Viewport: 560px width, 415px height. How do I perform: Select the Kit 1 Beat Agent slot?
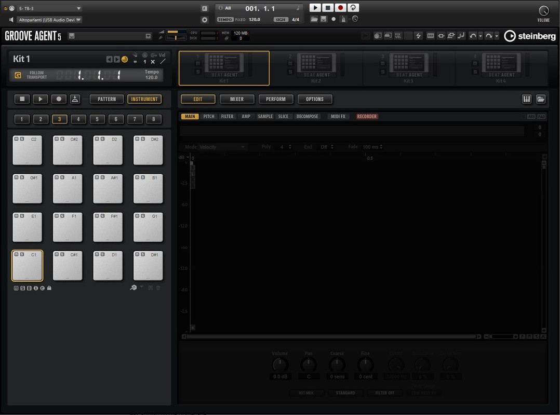(224, 68)
